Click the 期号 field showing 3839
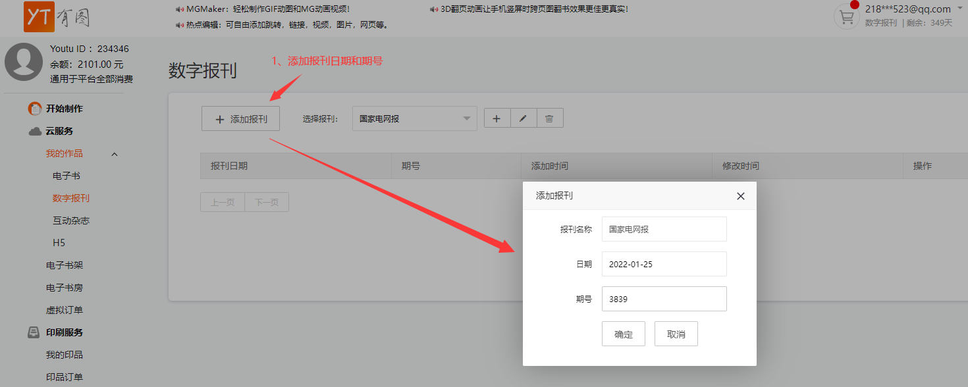 [x=664, y=299]
